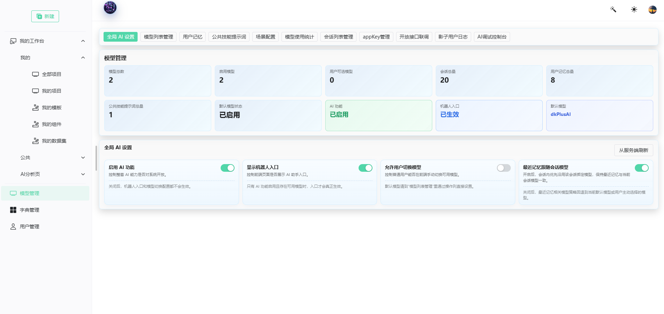Click the blue 已生效 status text
The width and height of the screenshot is (664, 314).
coord(450,114)
